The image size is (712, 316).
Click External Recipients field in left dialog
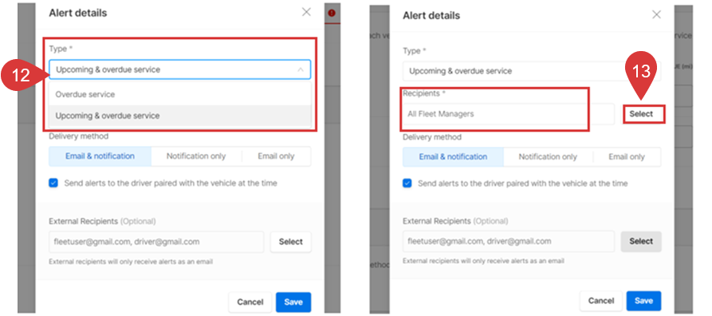click(x=156, y=242)
